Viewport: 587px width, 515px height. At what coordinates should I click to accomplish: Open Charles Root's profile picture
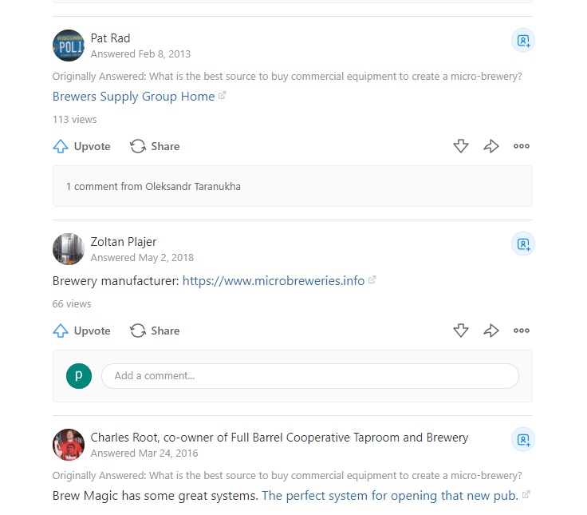(x=69, y=445)
